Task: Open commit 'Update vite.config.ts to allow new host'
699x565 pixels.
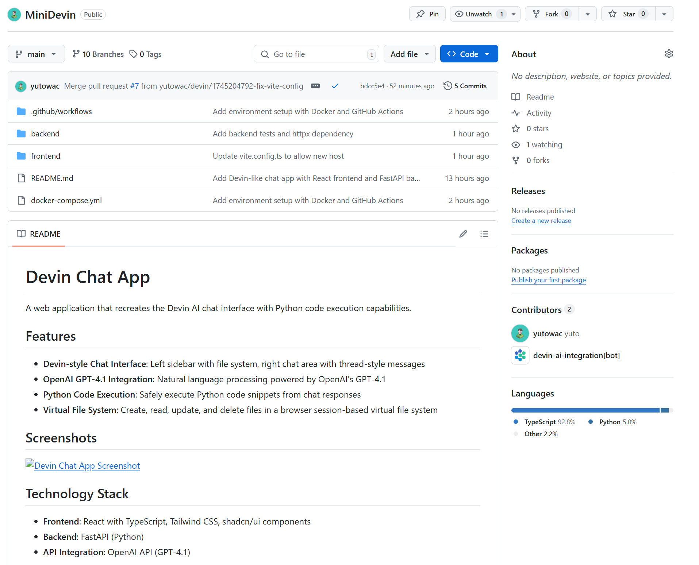Action: tap(278, 156)
